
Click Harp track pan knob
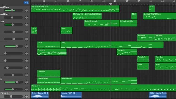tap(26, 32)
